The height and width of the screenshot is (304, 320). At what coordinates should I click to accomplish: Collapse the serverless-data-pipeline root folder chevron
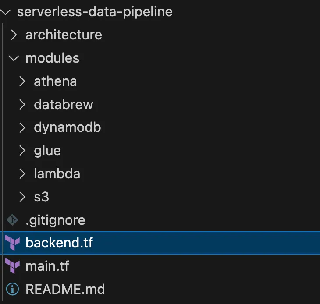6,12
